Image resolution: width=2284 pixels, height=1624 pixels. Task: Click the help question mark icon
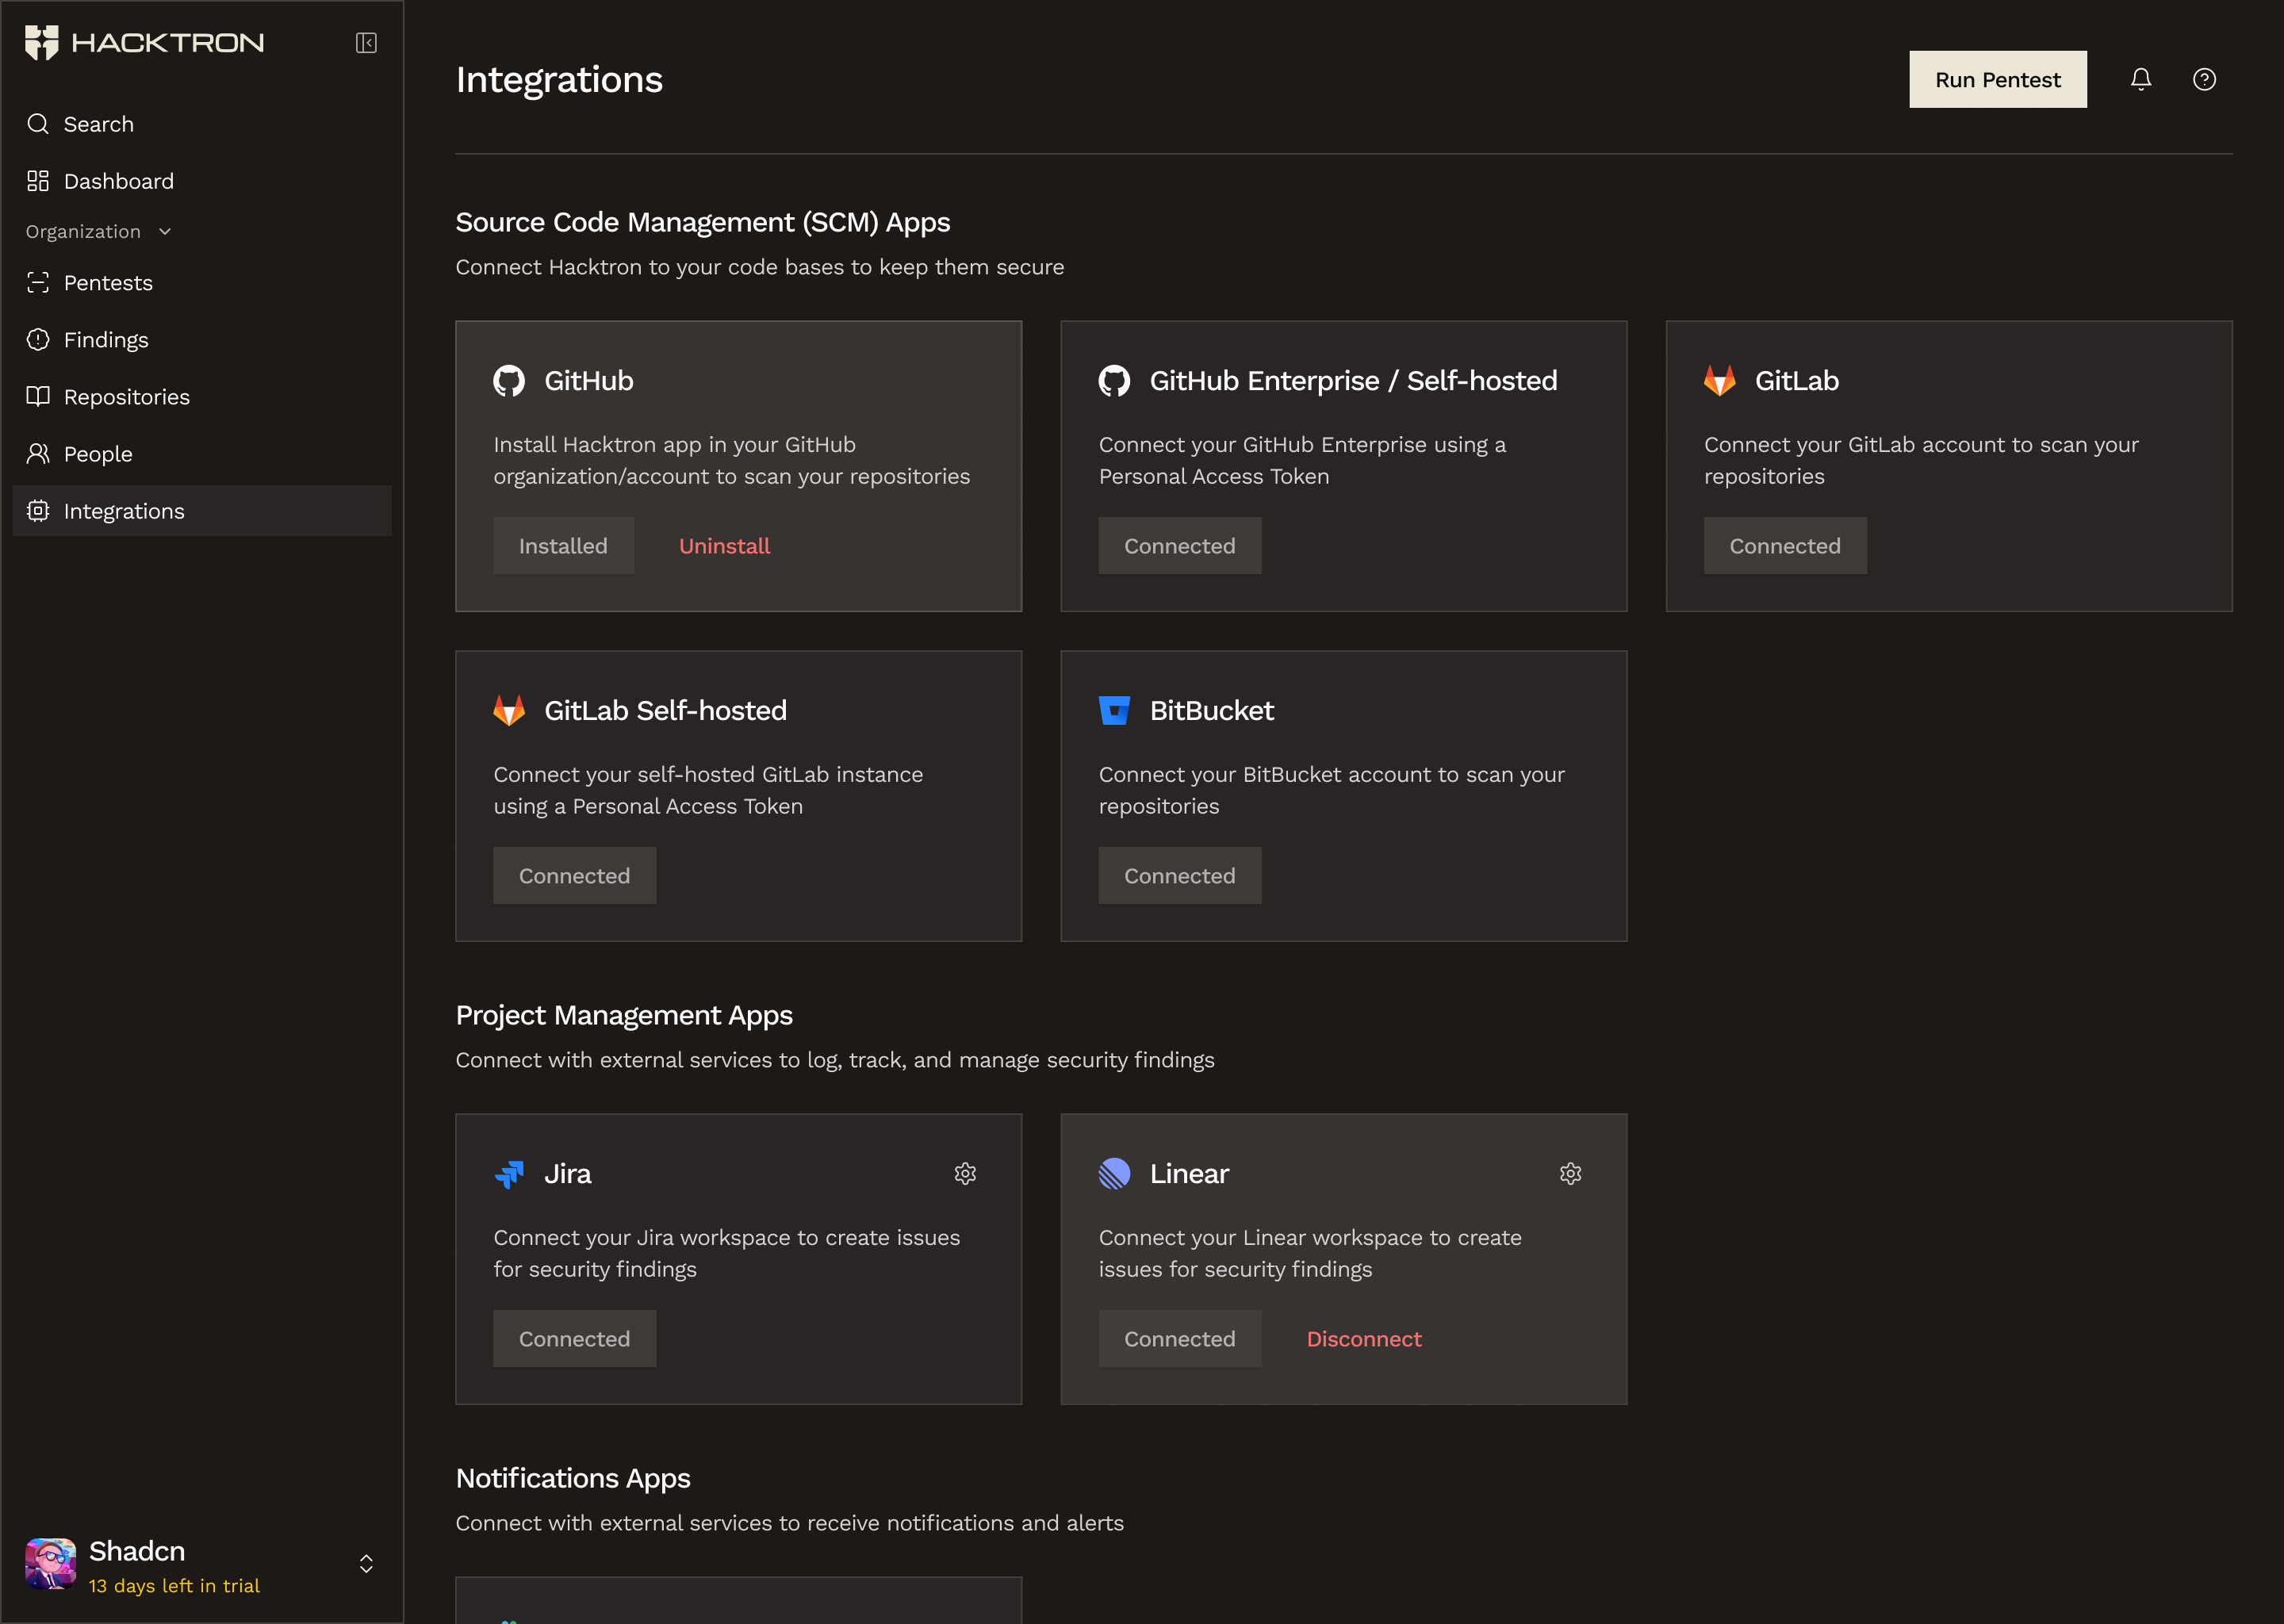point(2204,79)
